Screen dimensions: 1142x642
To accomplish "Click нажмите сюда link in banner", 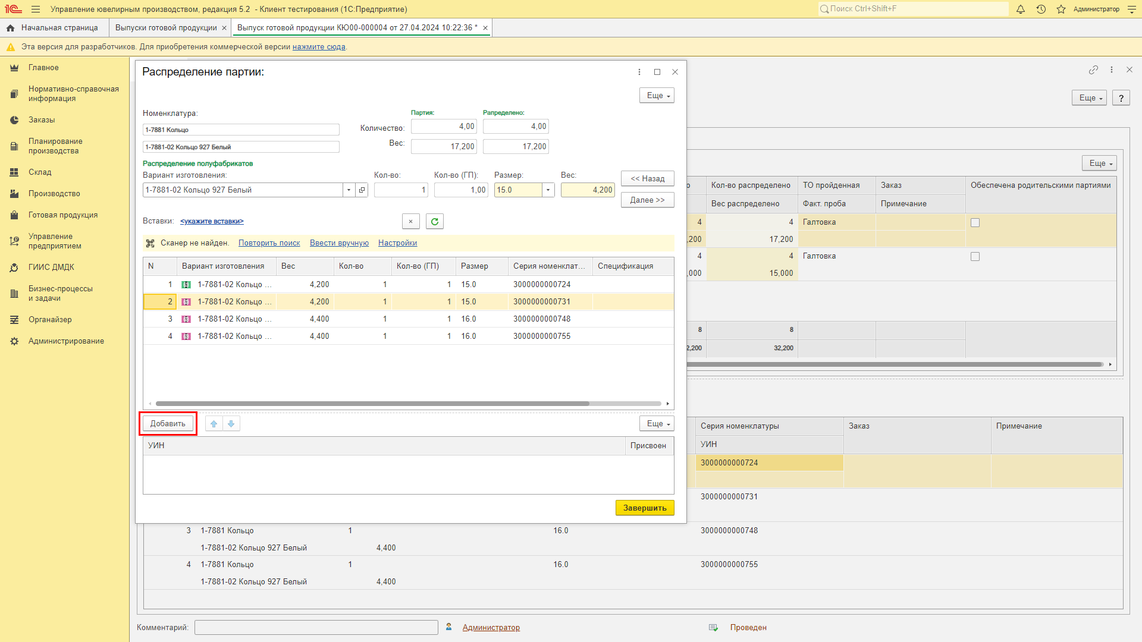I will tap(319, 47).
